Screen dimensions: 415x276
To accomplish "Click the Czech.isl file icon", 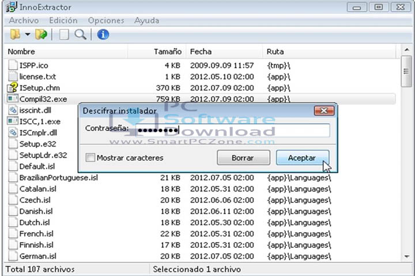I will [x=13, y=200].
